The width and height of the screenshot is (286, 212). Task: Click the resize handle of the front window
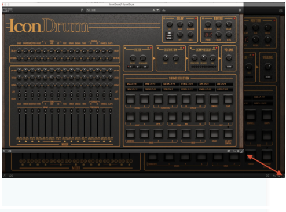click(242, 151)
